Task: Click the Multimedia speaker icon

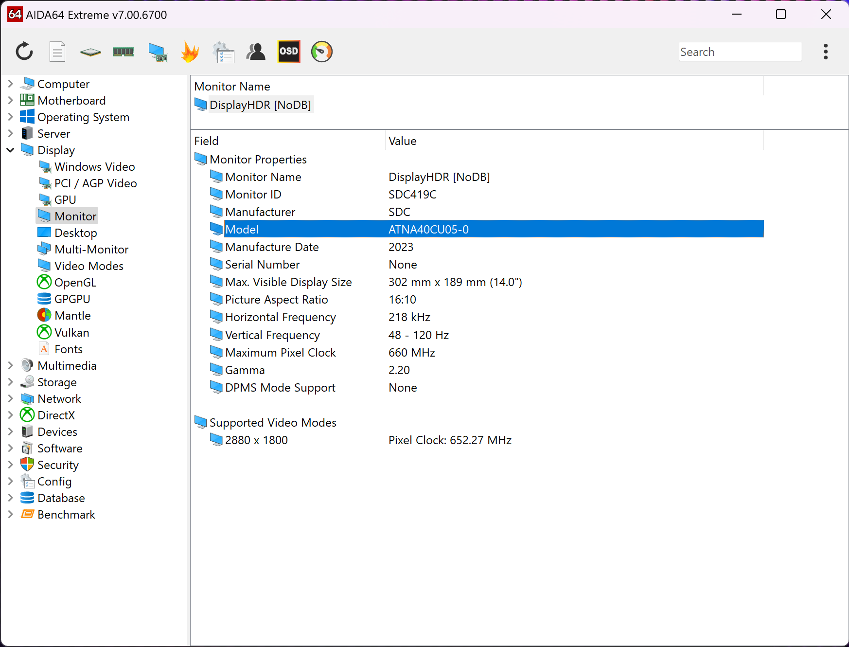Action: pos(27,365)
